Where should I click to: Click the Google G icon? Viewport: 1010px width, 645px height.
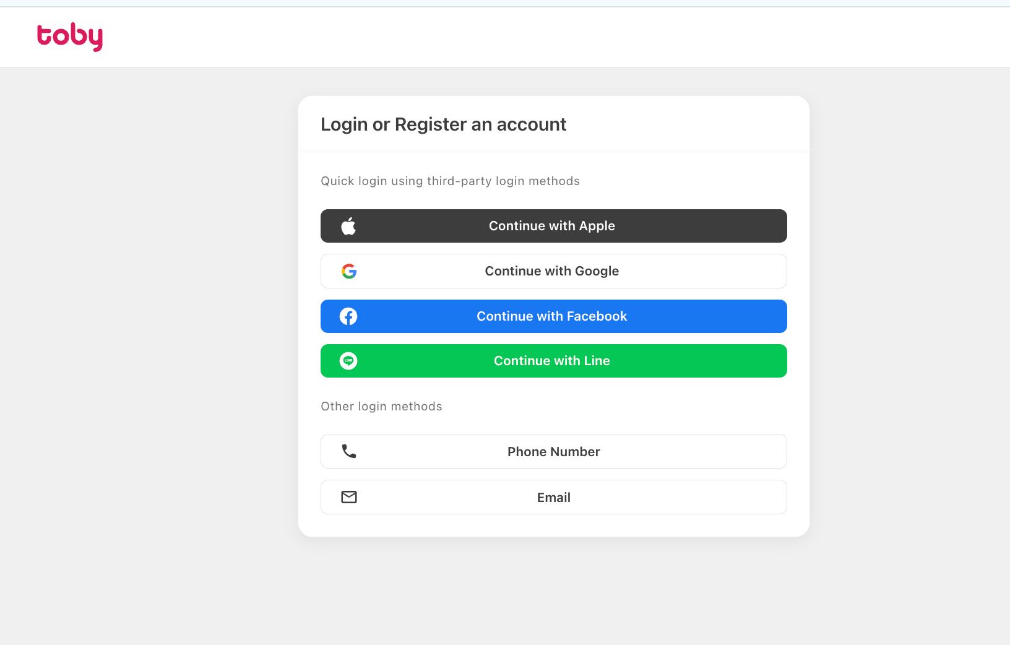[x=349, y=271]
